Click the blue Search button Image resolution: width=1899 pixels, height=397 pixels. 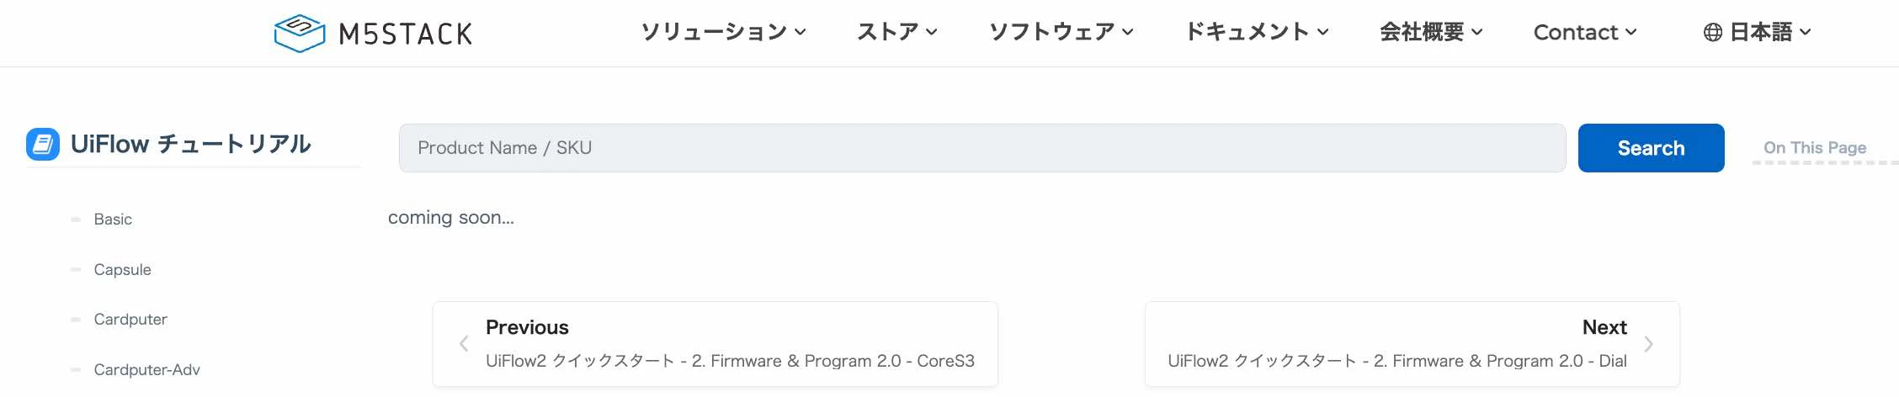click(1651, 148)
